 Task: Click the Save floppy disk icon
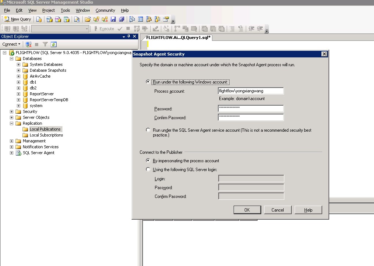pos(113,19)
